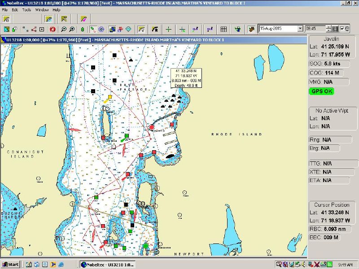Click the green boat icon in toolbar

83,29
